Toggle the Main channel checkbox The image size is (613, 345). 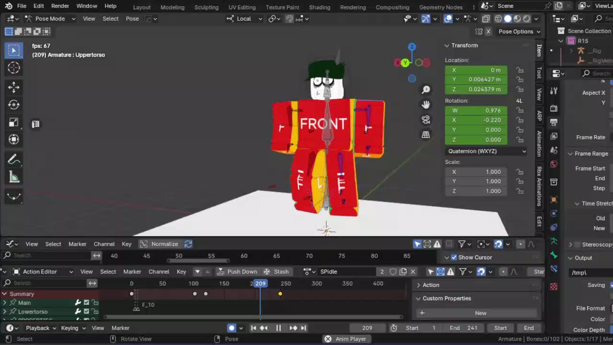click(x=86, y=303)
